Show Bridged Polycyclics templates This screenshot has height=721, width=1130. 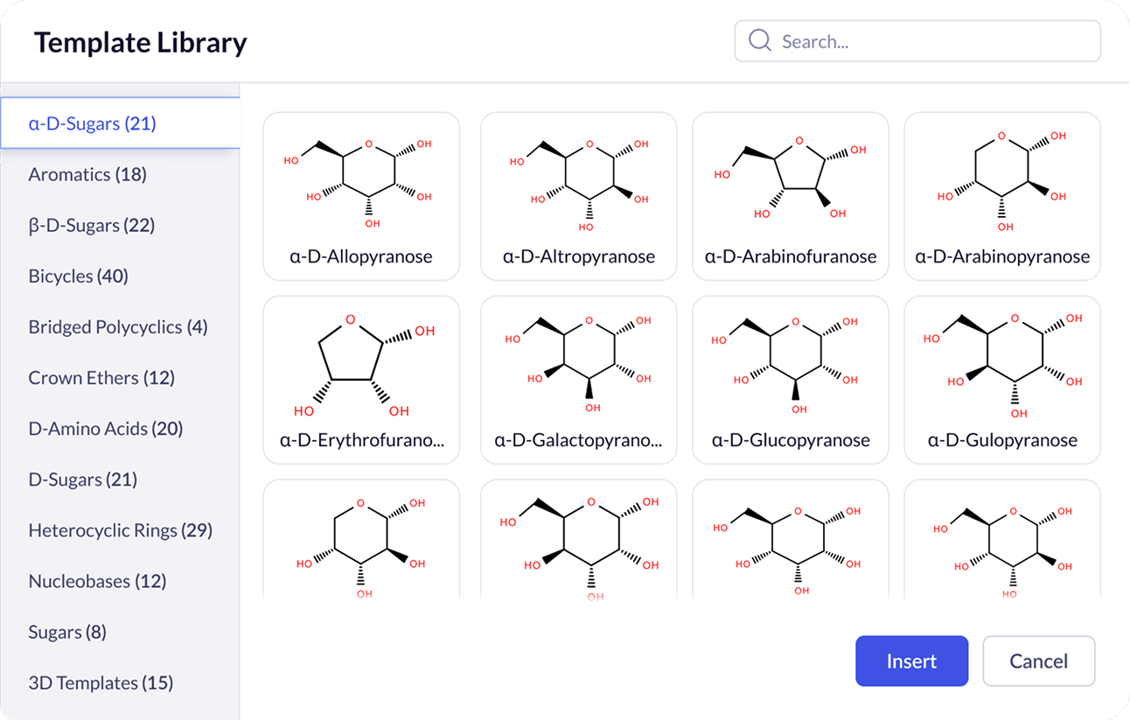[x=118, y=326]
